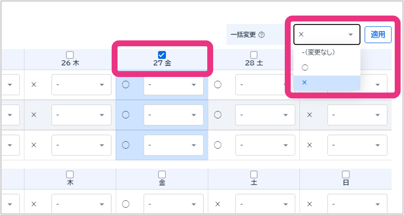Uncheck the 27 金 column checkbox
404x215 pixels.
162,55
